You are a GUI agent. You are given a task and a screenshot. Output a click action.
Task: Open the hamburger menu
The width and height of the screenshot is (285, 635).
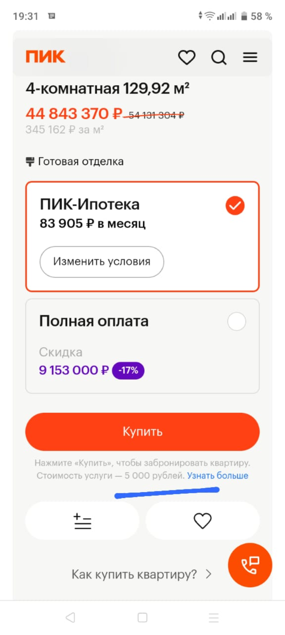(x=250, y=58)
